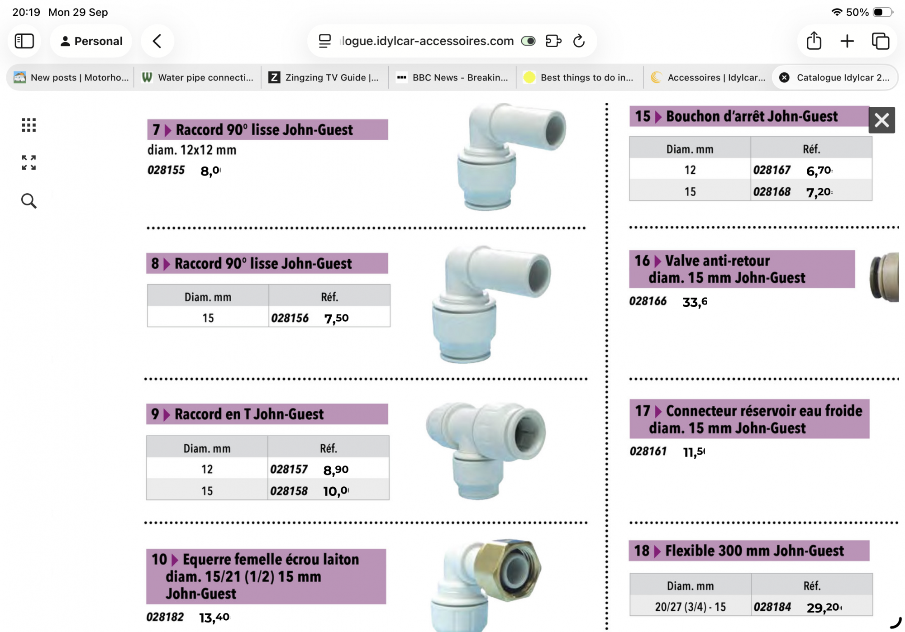
Task: Open the Zingzing TV Guide tab
Action: [x=324, y=77]
